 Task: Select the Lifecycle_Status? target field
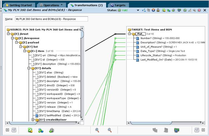point(161,55)
